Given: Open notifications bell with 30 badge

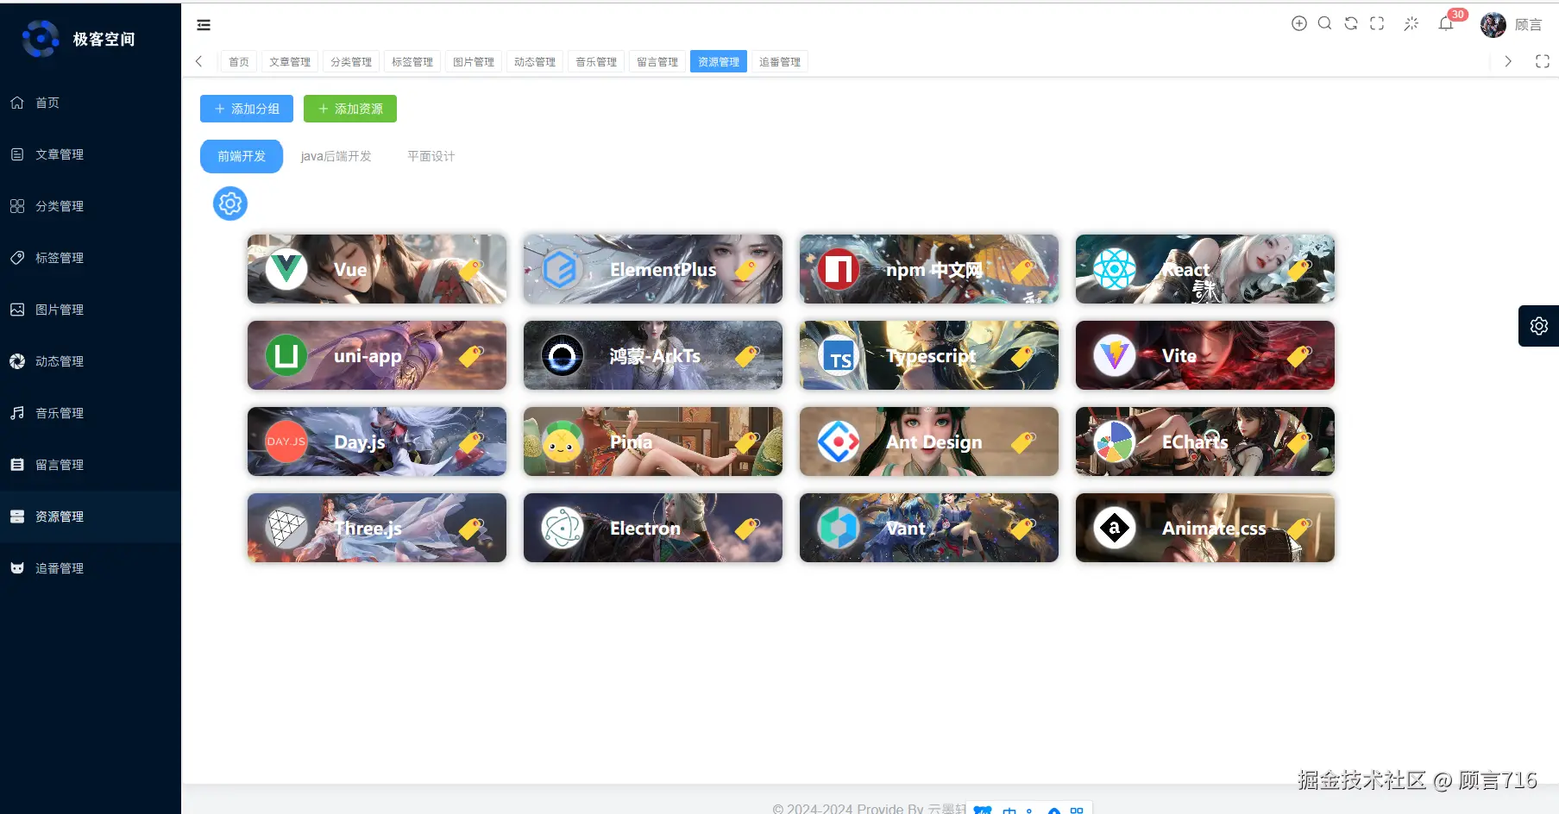Looking at the screenshot, I should [x=1446, y=23].
